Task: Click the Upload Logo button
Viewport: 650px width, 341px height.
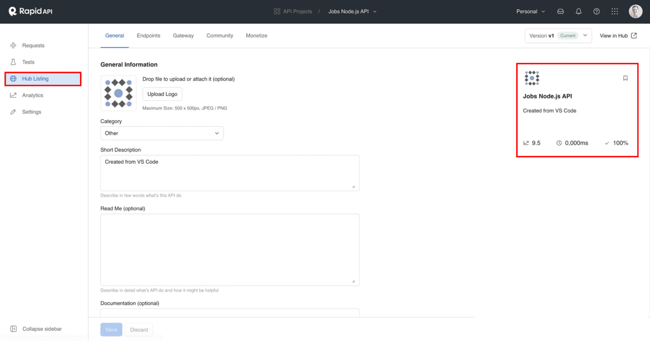Action: tap(162, 94)
